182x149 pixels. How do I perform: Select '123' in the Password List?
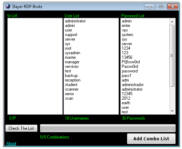pos(125,53)
